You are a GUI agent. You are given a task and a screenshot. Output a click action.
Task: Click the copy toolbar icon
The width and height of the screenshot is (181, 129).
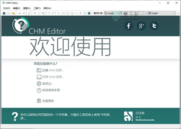39,13
